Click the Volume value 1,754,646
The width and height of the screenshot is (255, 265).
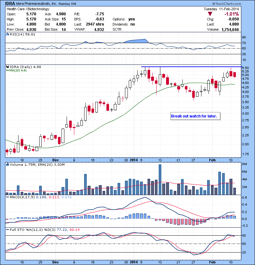pyautogui.click(x=230, y=30)
